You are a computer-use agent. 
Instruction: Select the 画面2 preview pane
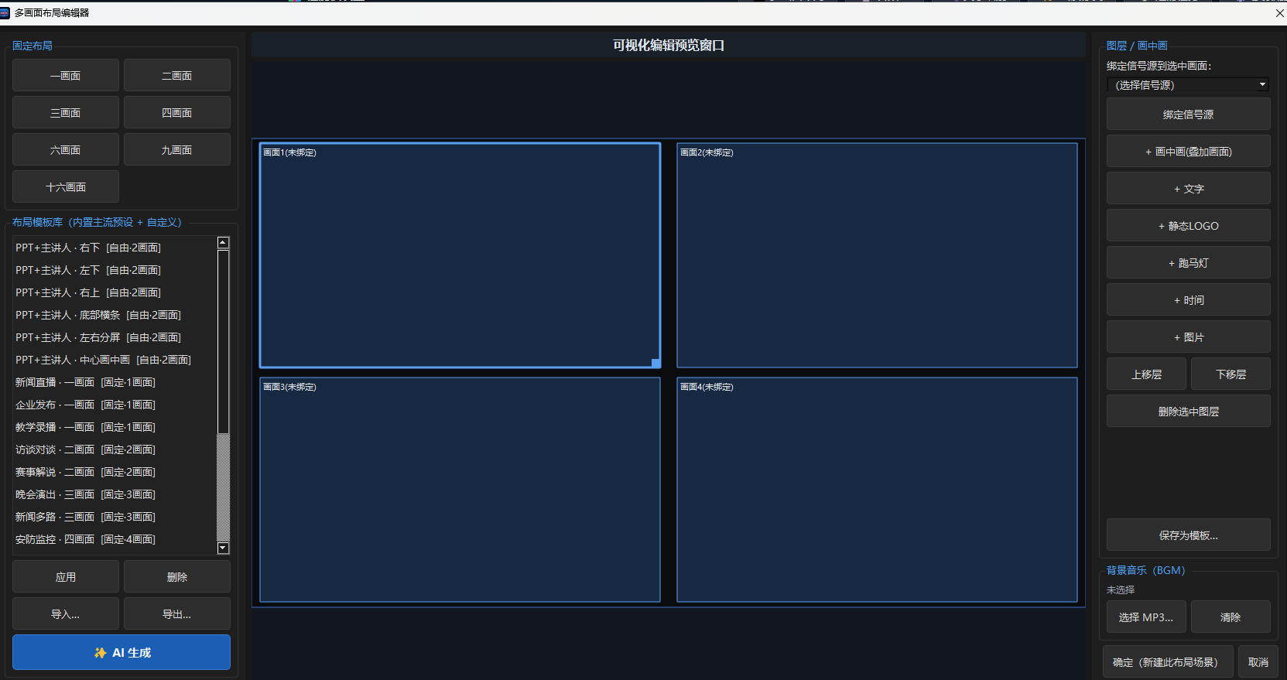[x=877, y=255]
